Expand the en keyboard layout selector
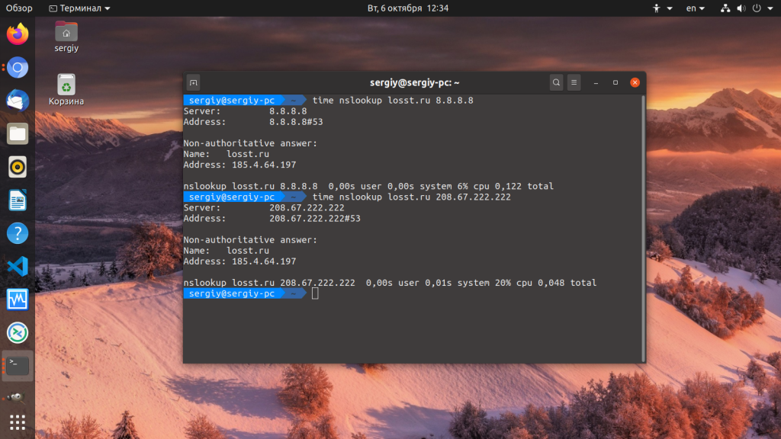Image resolution: width=781 pixels, height=439 pixels. [x=695, y=8]
